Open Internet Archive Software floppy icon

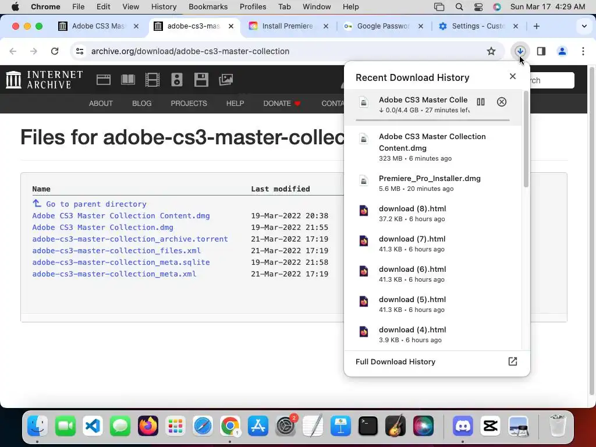[201, 80]
